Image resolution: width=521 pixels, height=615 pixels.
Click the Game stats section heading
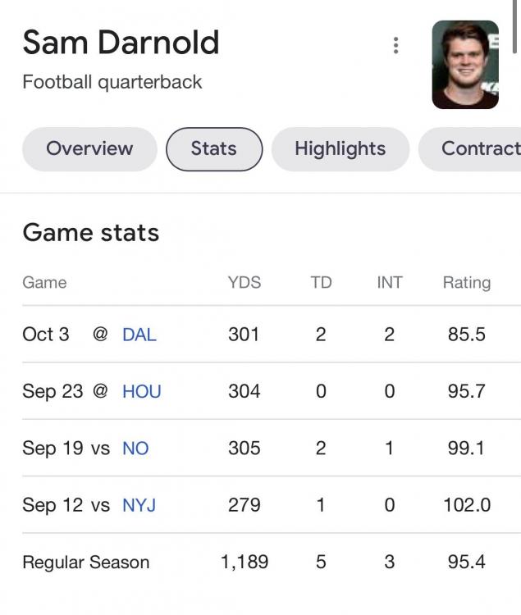click(x=91, y=233)
